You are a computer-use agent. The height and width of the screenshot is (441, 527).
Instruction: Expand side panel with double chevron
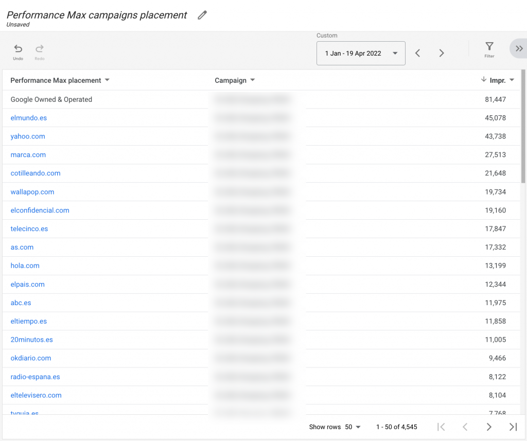click(x=519, y=49)
